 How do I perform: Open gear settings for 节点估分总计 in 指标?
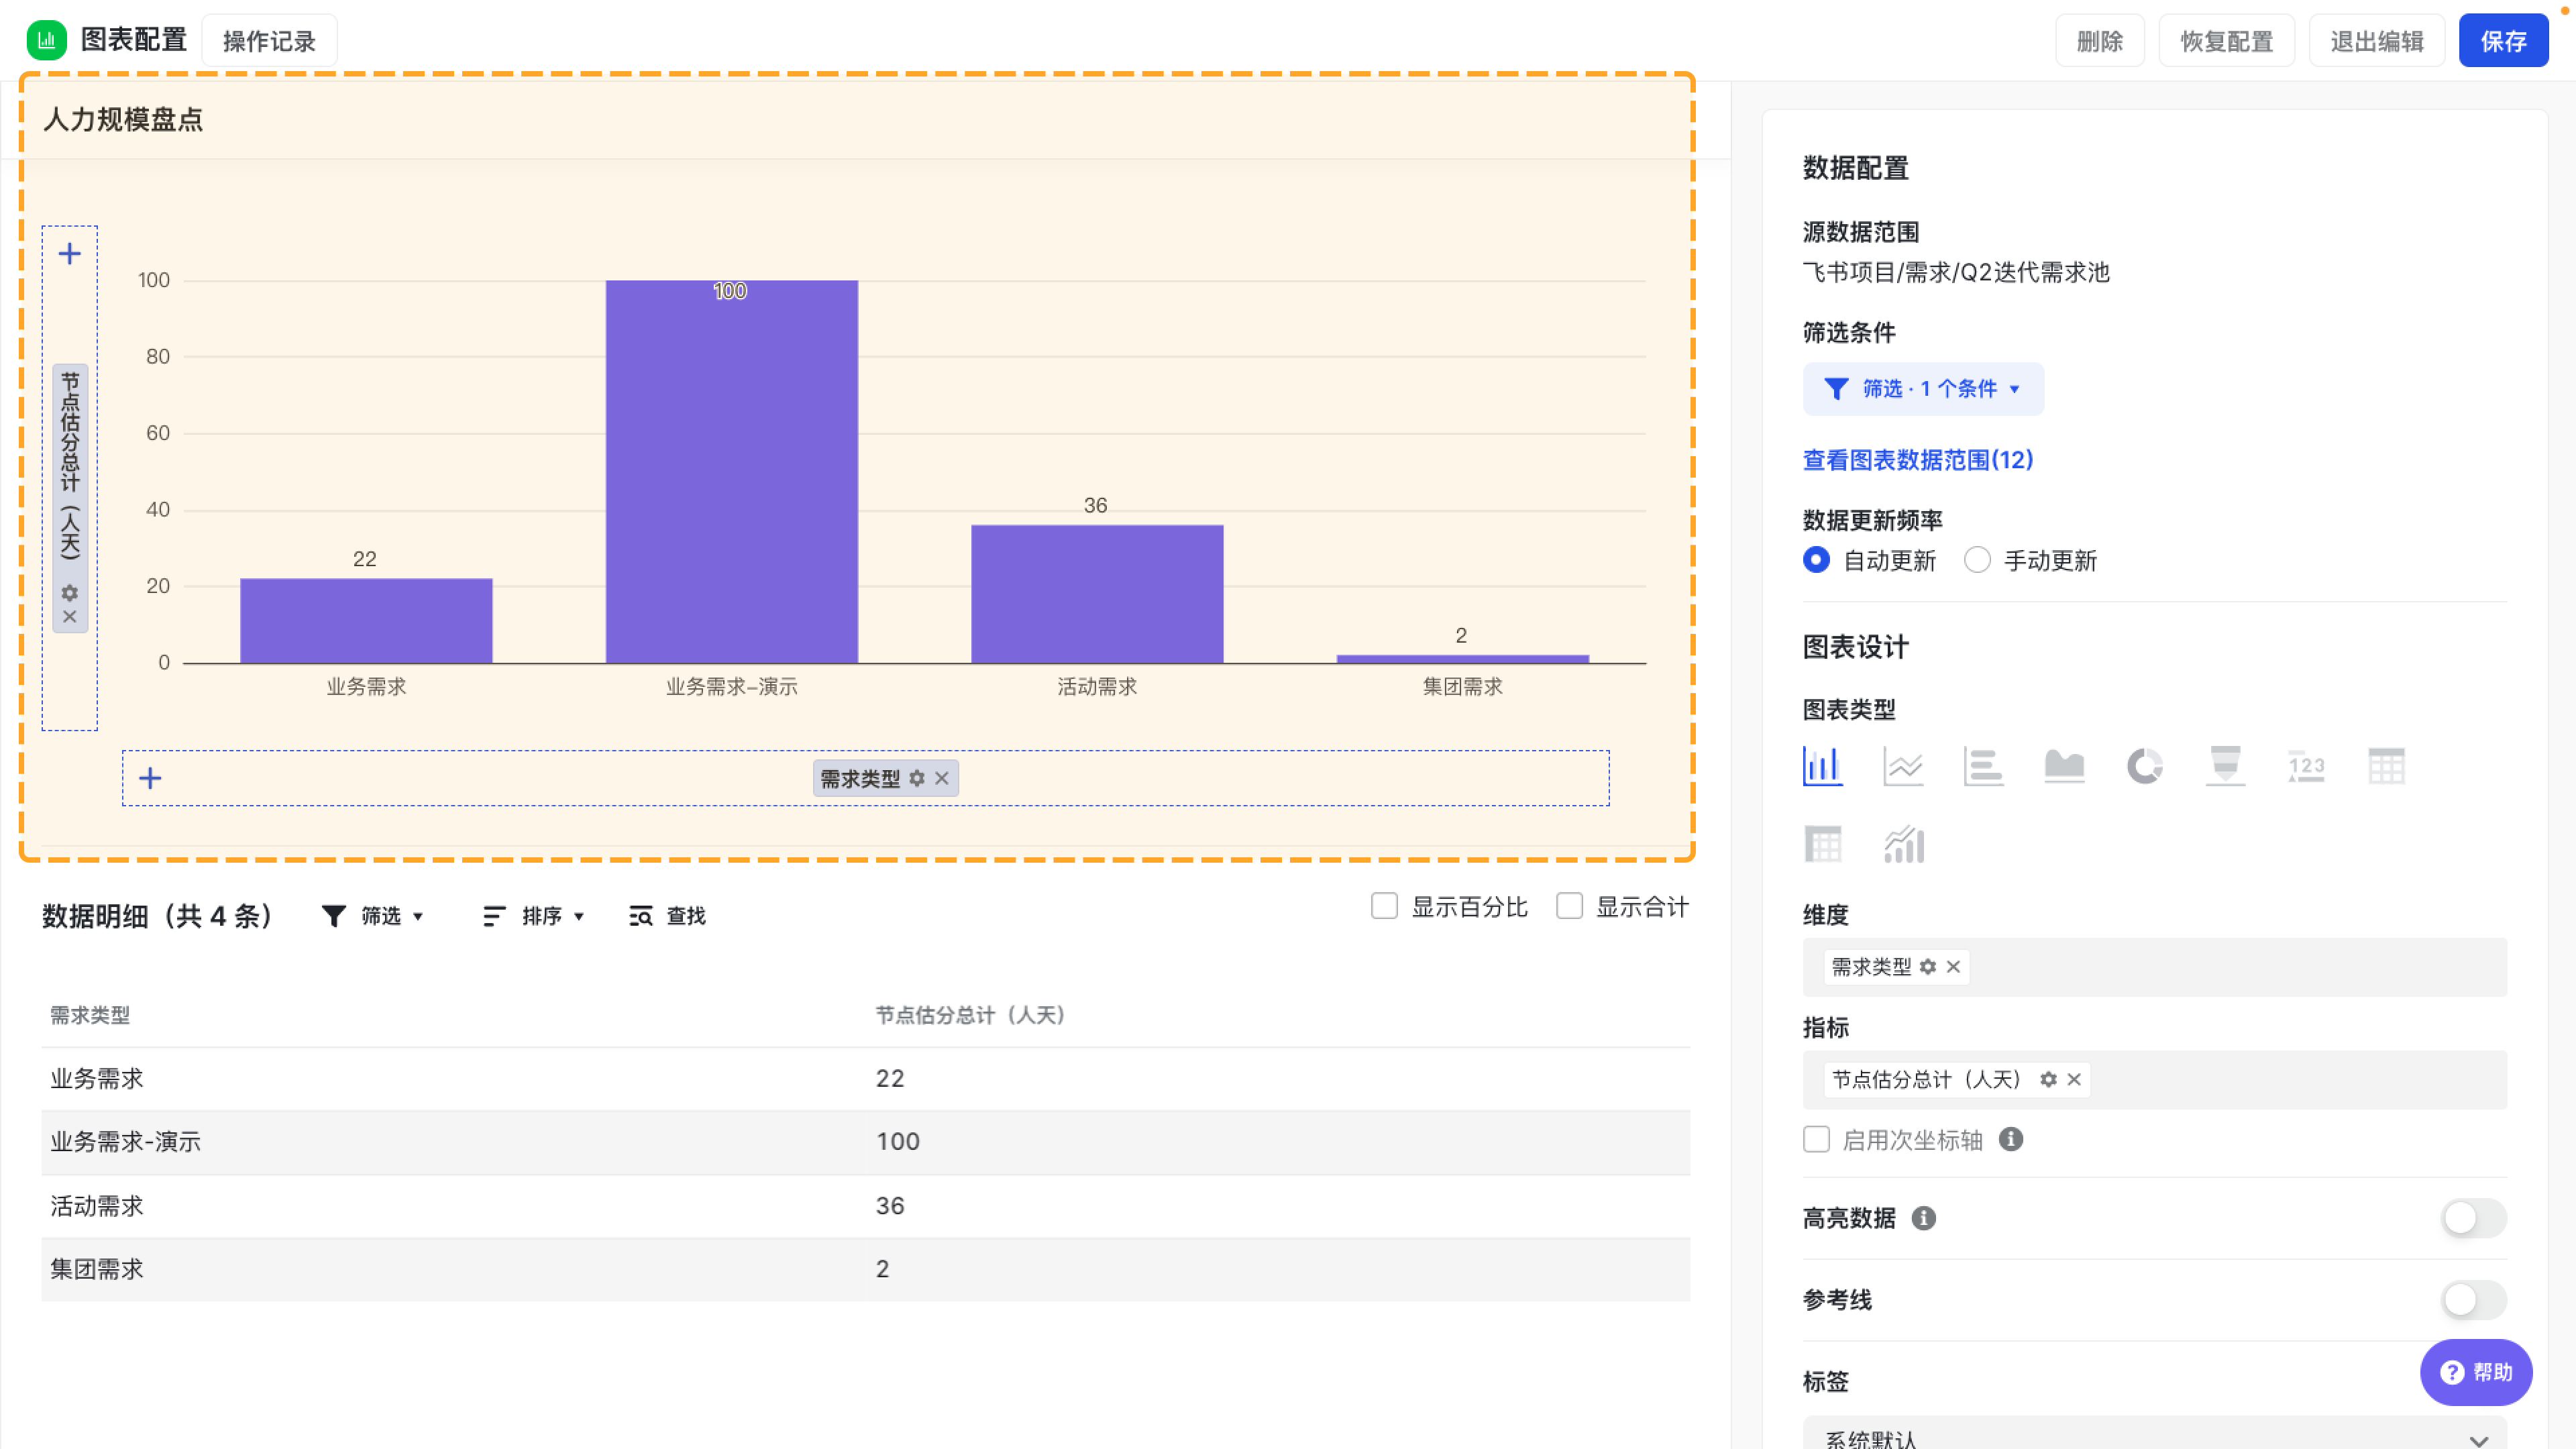tap(2049, 1080)
